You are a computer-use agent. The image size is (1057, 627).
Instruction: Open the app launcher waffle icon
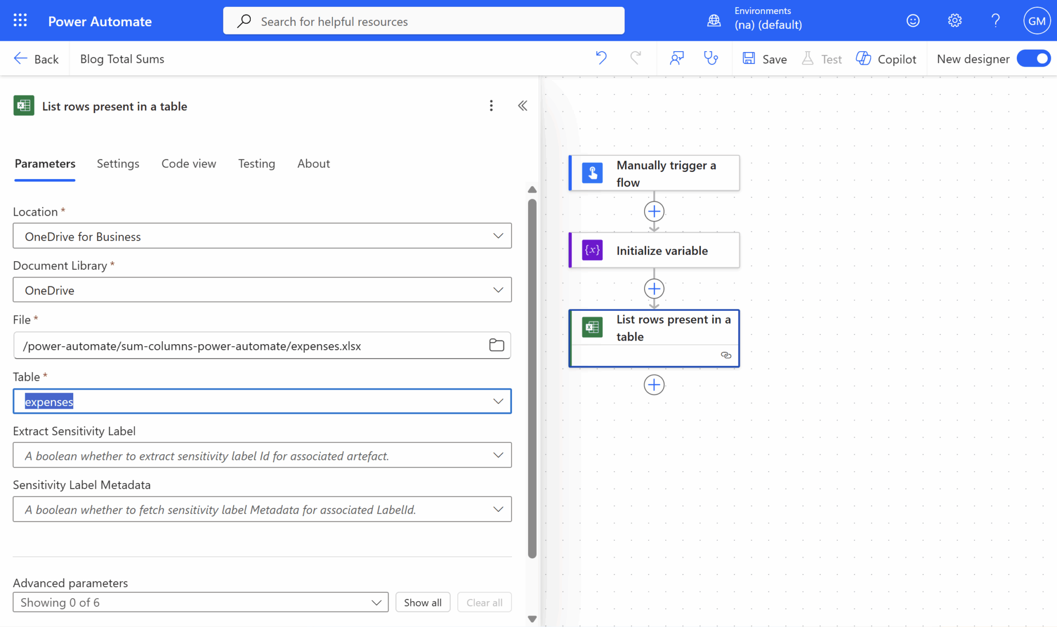click(x=20, y=21)
